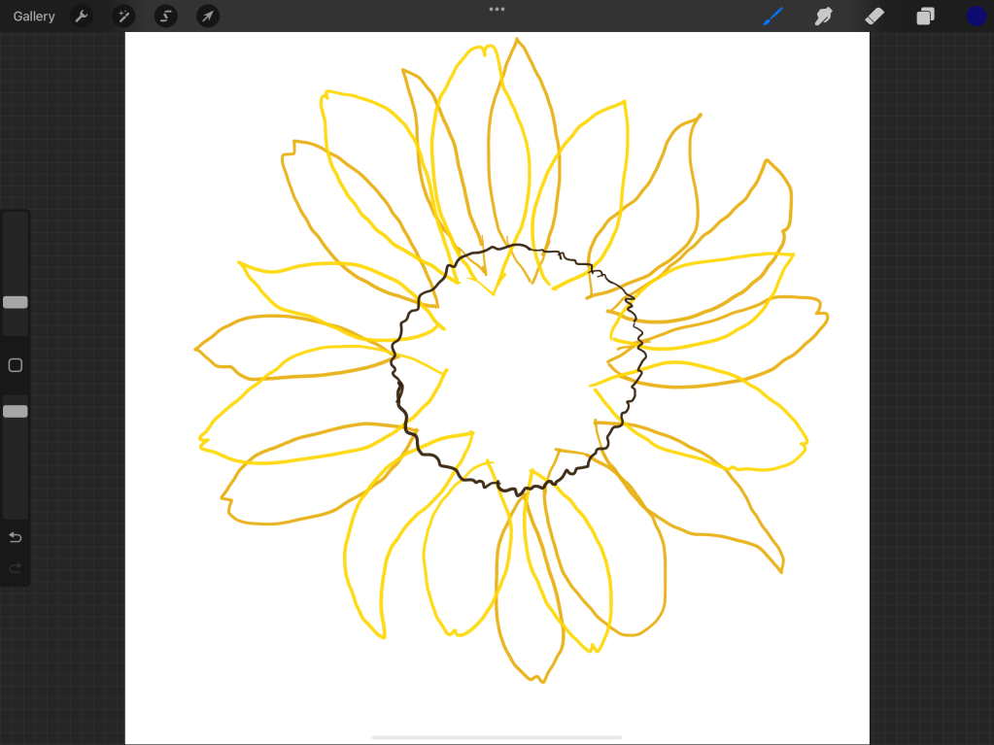
Task: Open the dark blue active color picker
Action: tap(976, 17)
